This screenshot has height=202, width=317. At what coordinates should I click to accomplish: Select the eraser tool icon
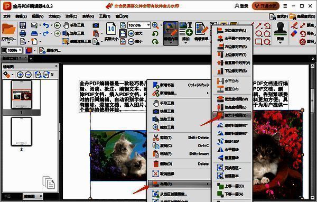(294, 33)
